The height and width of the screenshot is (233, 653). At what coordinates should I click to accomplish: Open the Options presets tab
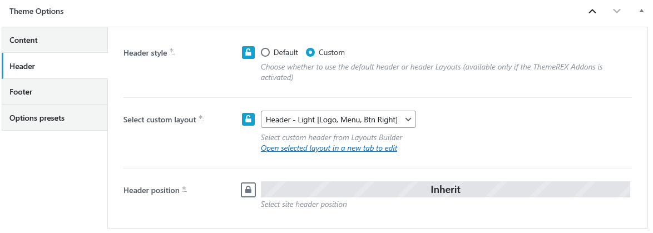tap(55, 118)
